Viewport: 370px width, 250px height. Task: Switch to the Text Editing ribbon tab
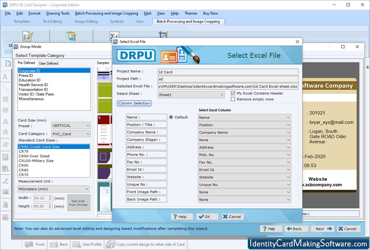tap(52, 21)
